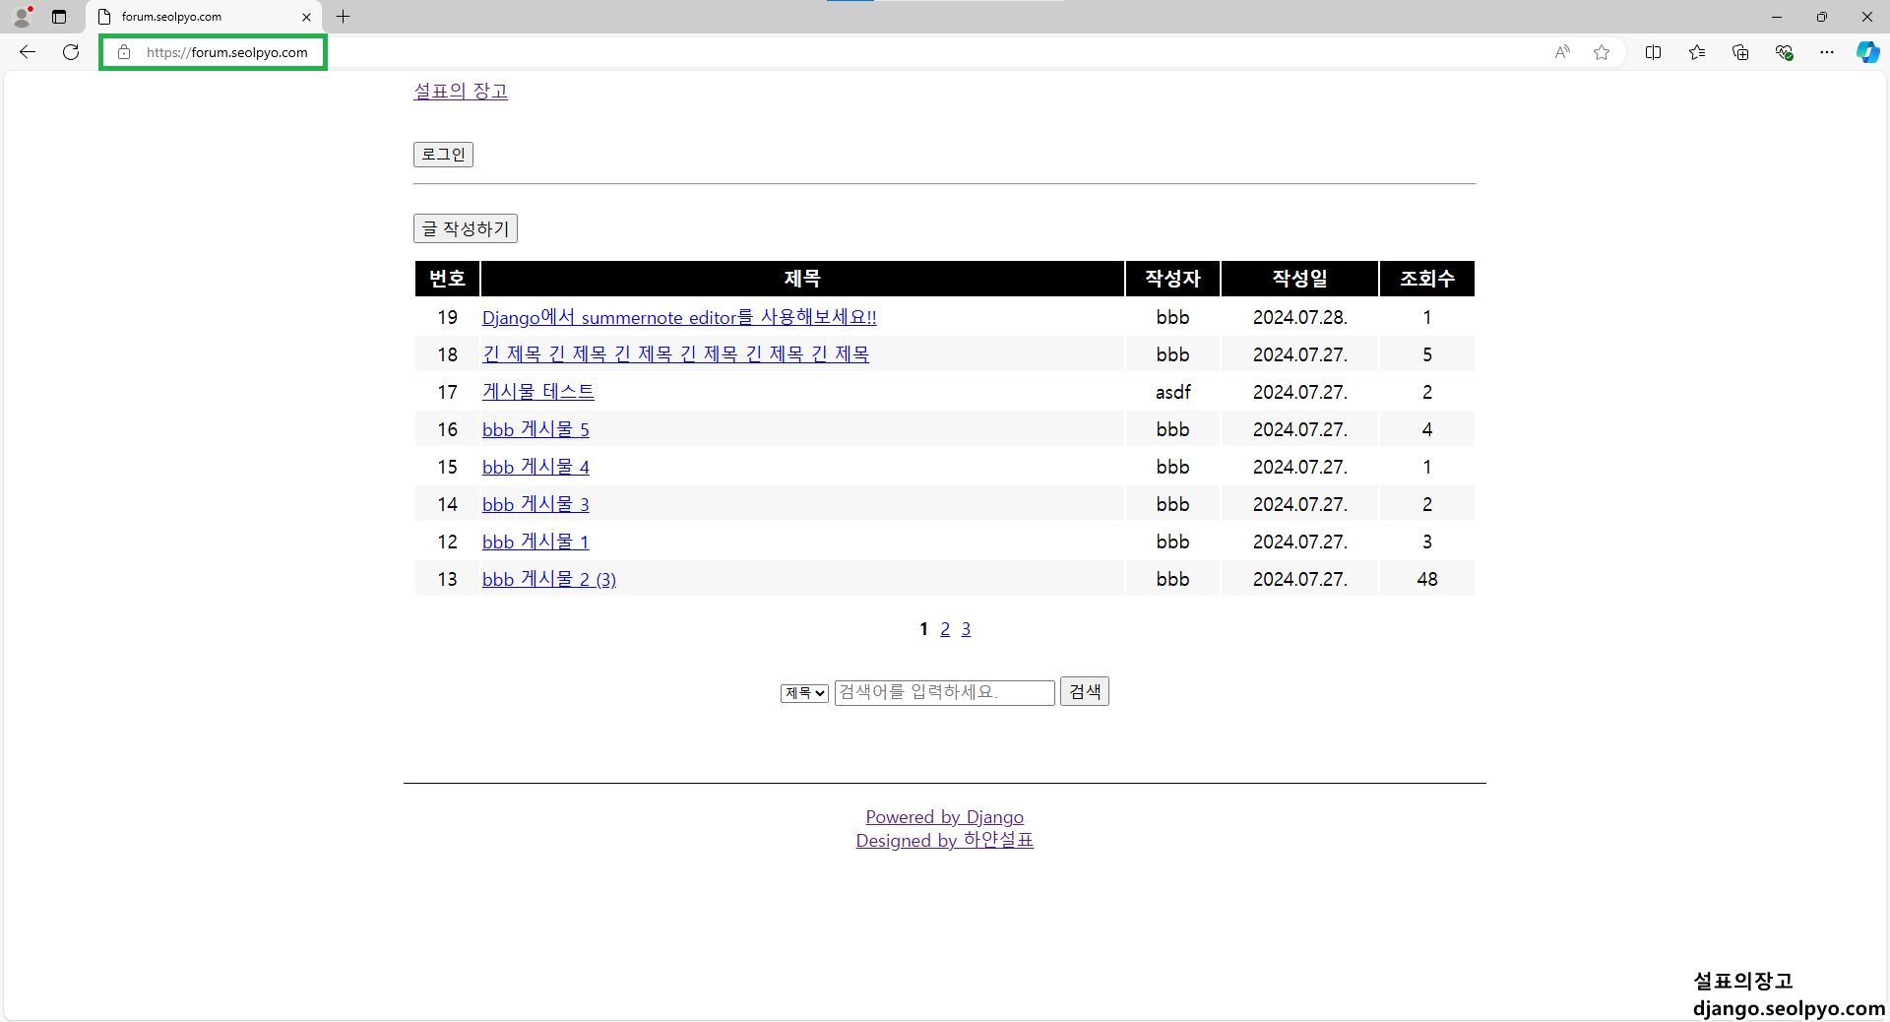Click the 글 작성하기 button

(x=466, y=228)
